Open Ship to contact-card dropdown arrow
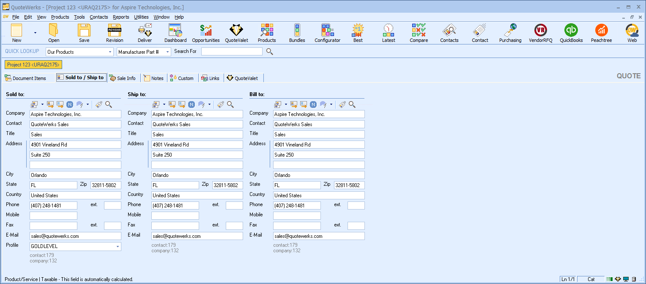The width and height of the screenshot is (646, 284). pyautogui.click(x=164, y=105)
